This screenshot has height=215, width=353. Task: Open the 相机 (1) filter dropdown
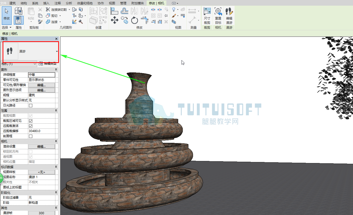[19, 64]
